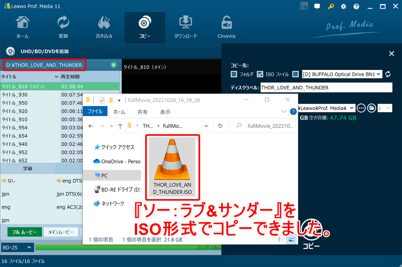Open the Convert (変換) module
This screenshot has width=402, height=267.
63,27
